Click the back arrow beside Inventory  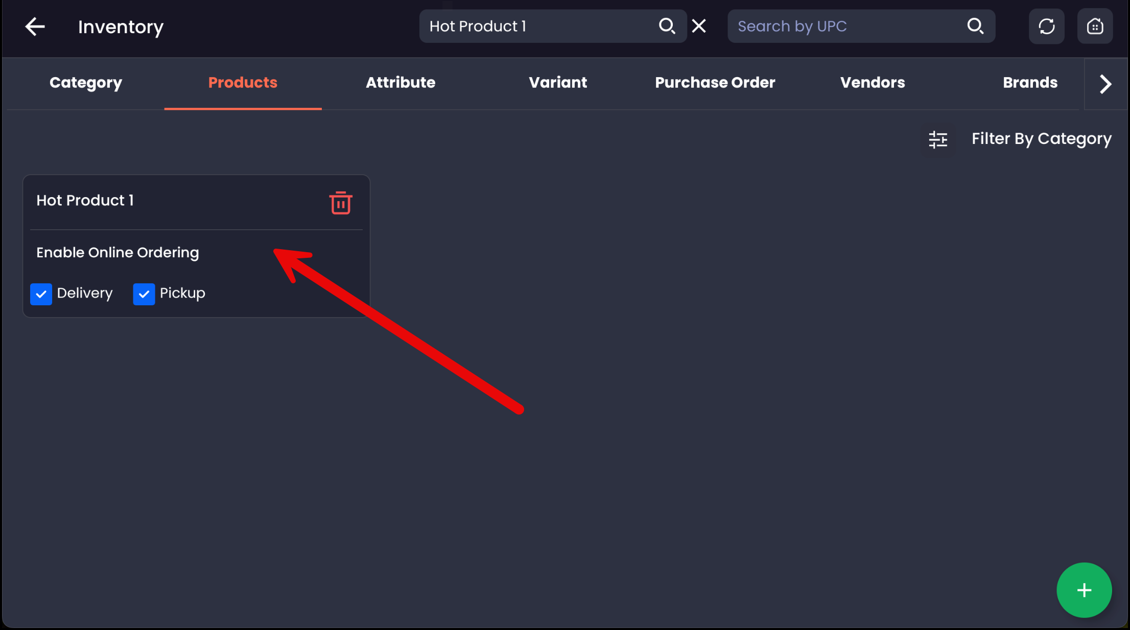coord(34,26)
